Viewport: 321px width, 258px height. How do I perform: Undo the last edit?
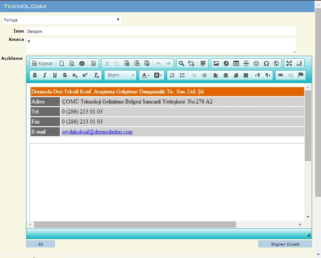(159, 63)
